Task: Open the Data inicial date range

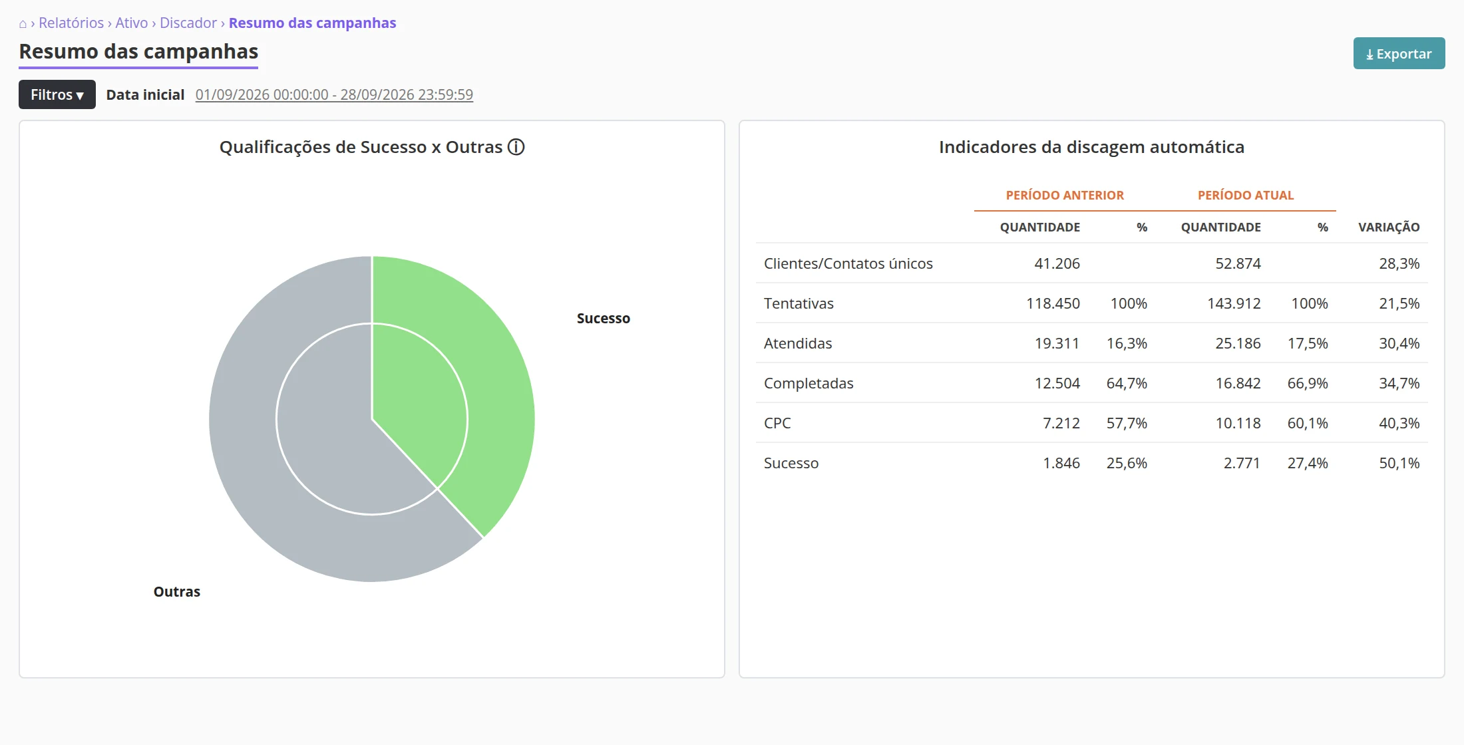Action: [334, 94]
